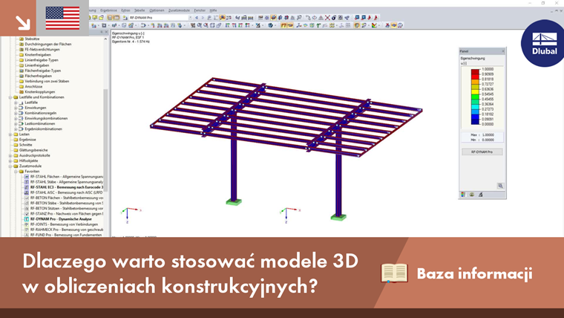The image size is (564, 318).
Task: Select the Flächenfreigaben tree item
Action: pos(38,76)
